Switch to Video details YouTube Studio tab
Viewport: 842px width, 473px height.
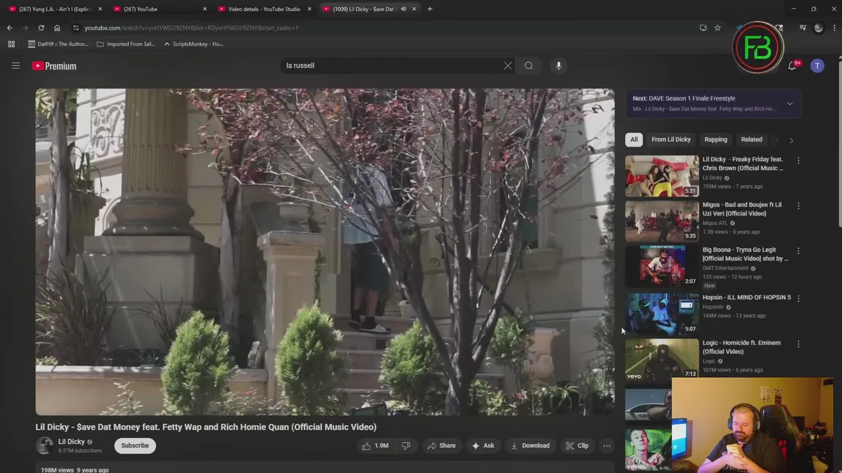(264, 9)
